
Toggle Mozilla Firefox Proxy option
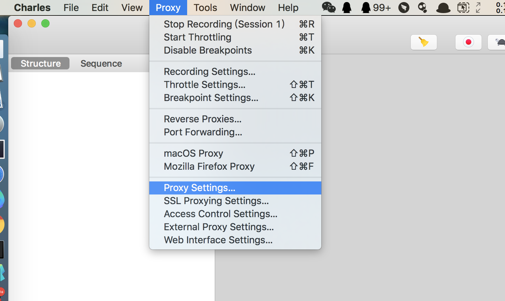point(209,166)
